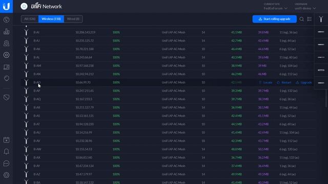328x184 pixels.
Task: Open the Map page in sidebar
Action: point(6,43)
